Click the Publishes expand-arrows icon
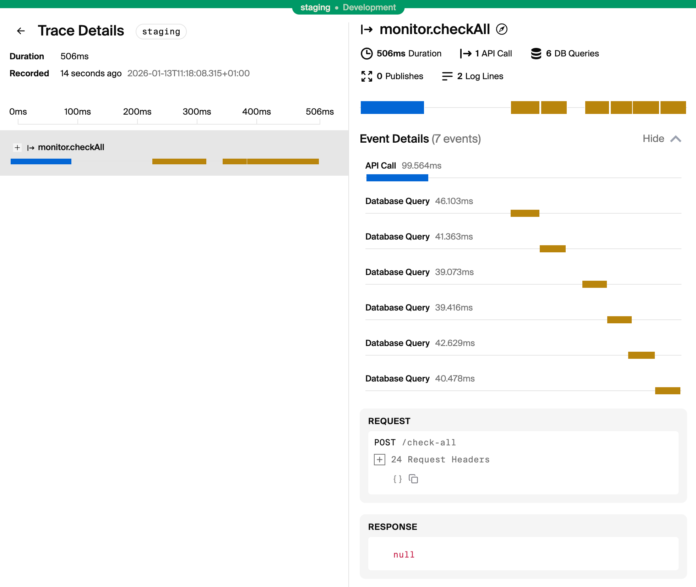Image resolution: width=696 pixels, height=587 pixels. 366,76
